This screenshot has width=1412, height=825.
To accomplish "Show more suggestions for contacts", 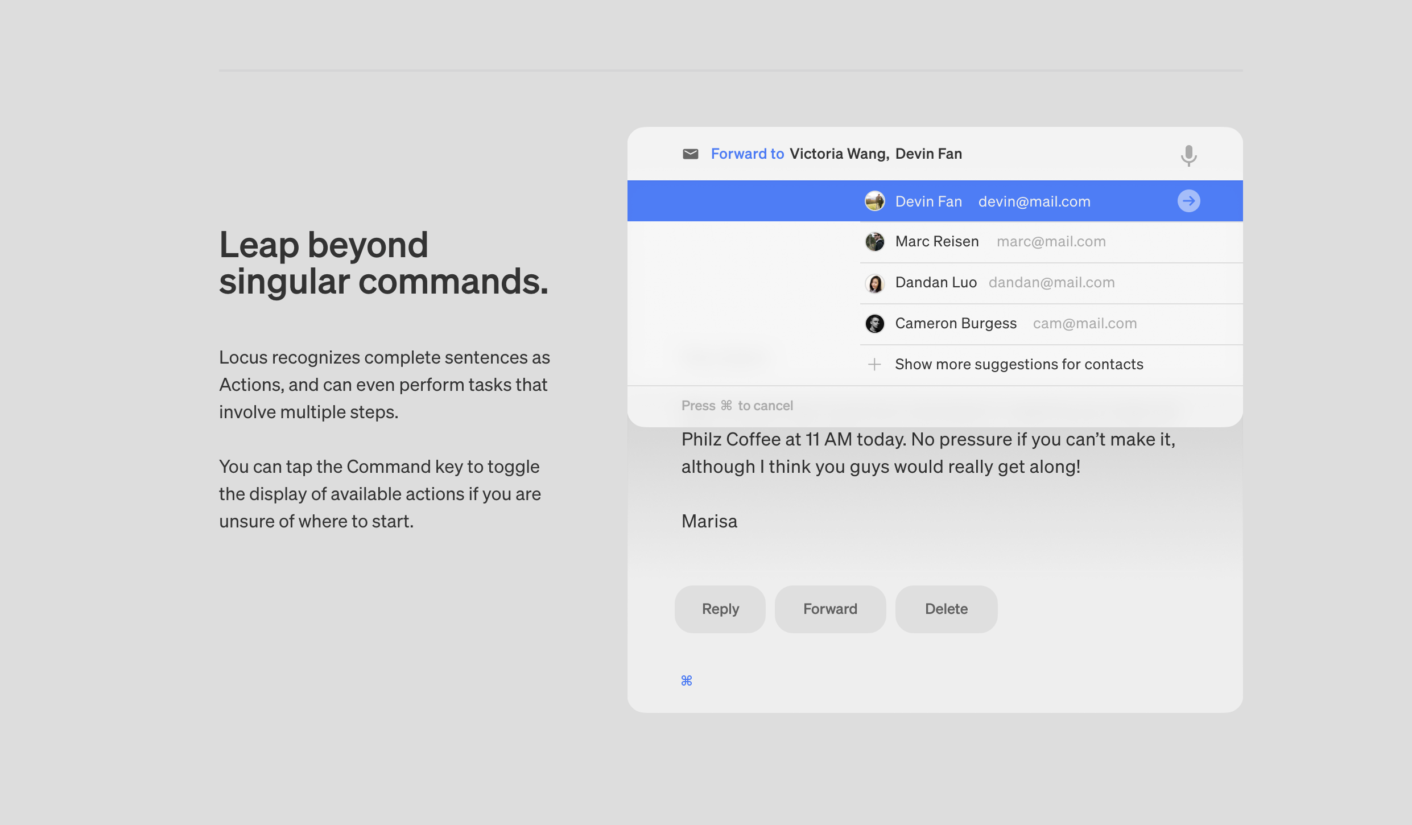I will pos(1051,365).
